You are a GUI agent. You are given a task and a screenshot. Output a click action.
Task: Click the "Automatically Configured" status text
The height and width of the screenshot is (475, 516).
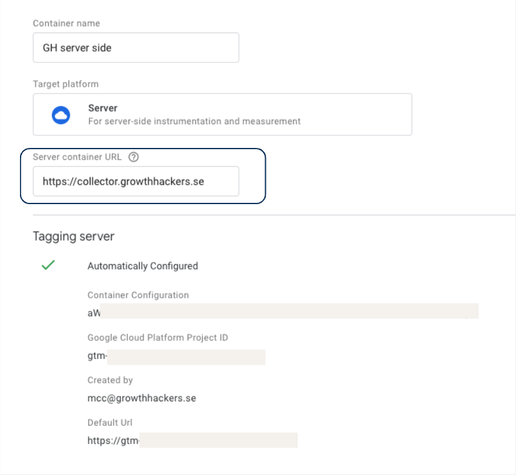(142, 266)
